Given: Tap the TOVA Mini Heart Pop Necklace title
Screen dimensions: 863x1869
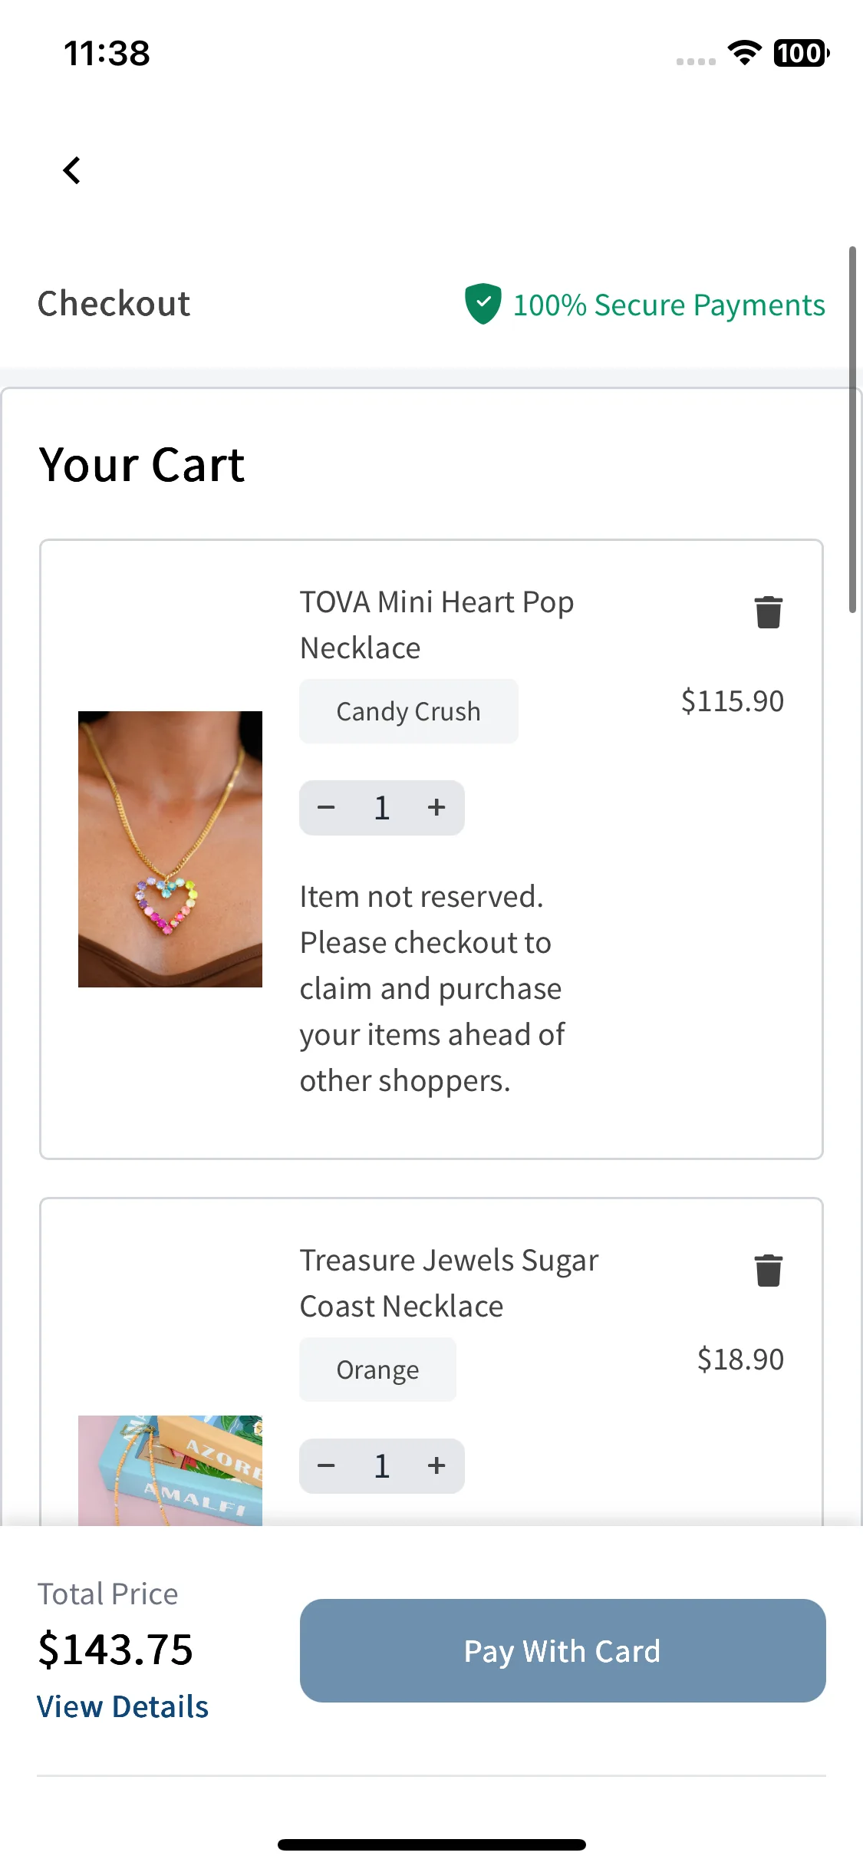Looking at the screenshot, I should [436, 625].
